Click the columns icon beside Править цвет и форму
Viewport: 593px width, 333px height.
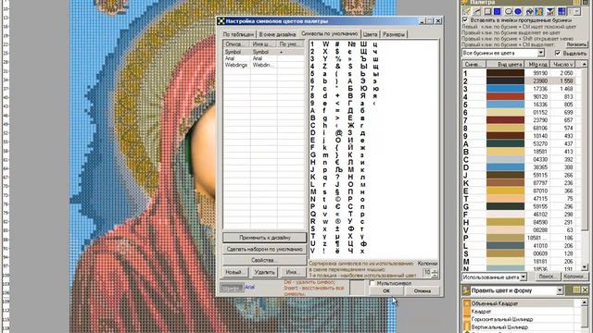click(576, 290)
